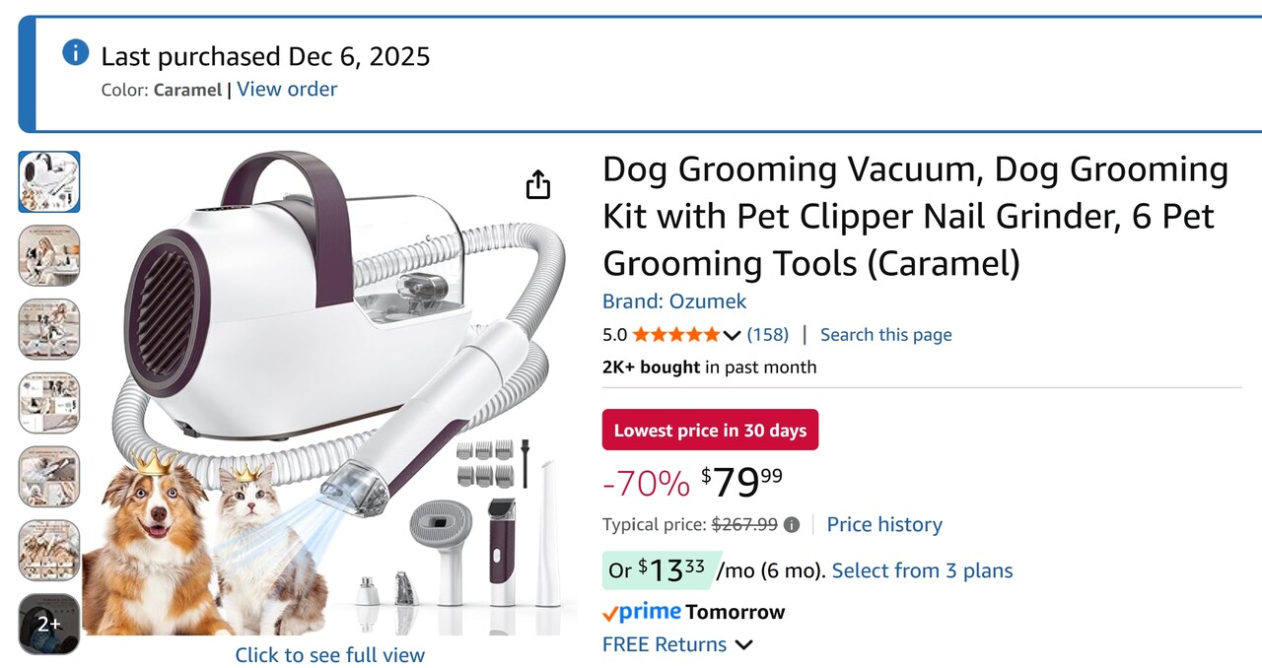1262x668 pixels.
Task: Click the blue info icon in purchase banner
Action: (x=76, y=53)
